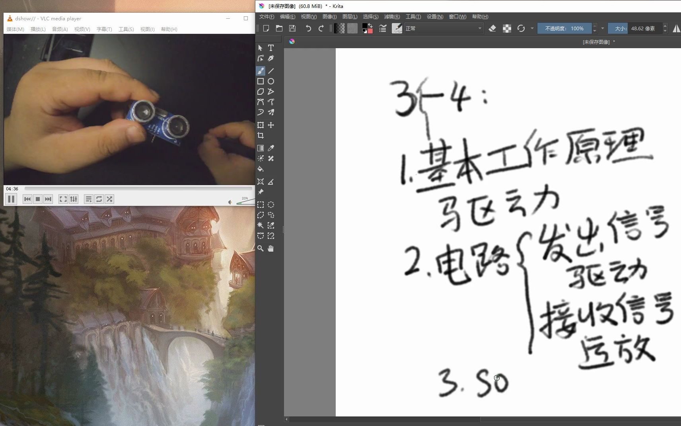Image resolution: width=681 pixels, height=426 pixels.
Task: Click Undo in the Krita toolbar
Action: point(309,28)
